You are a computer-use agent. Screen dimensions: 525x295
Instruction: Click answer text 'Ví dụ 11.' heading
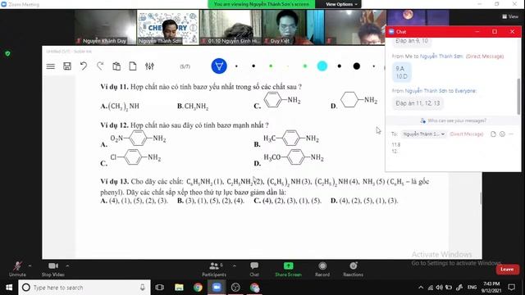[x=114, y=87]
